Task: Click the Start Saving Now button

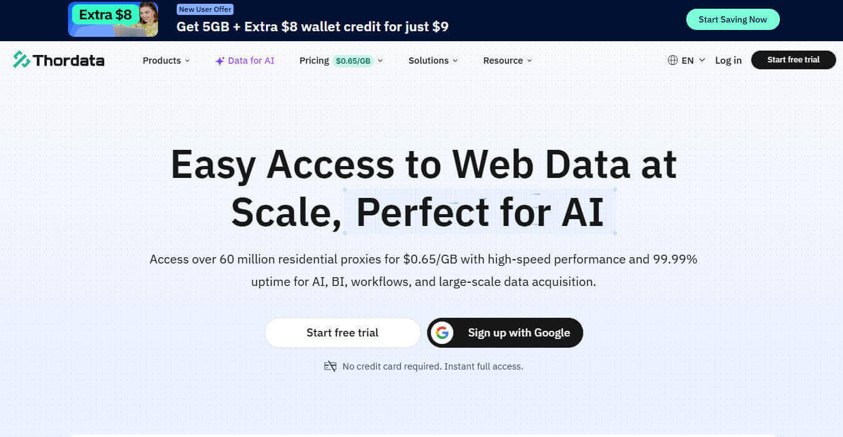Action: click(732, 19)
